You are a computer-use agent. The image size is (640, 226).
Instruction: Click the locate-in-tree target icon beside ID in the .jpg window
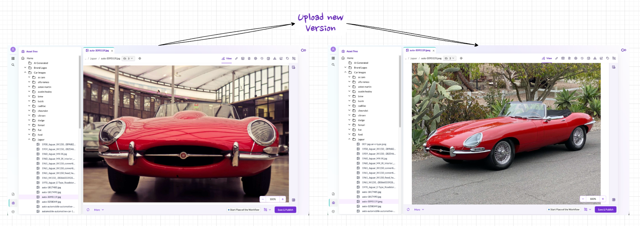point(140,59)
